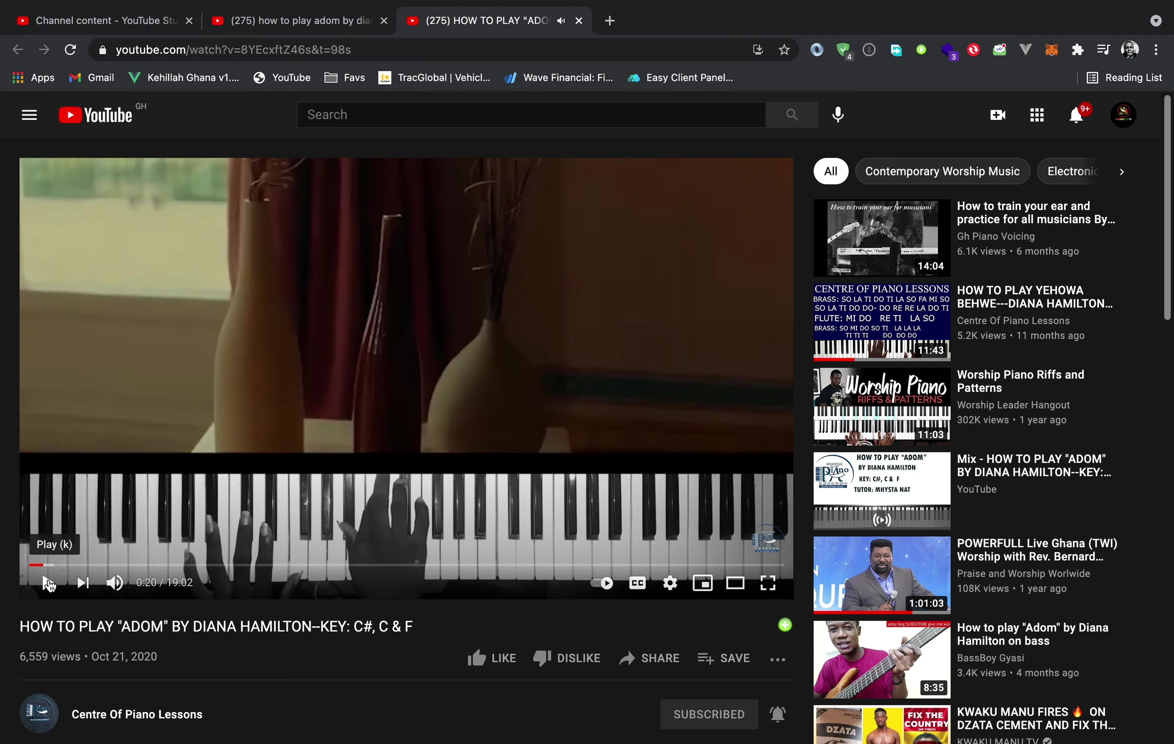1174x744 pixels.
Task: Close the Channel content YouTube Studio tab
Action: click(x=189, y=21)
